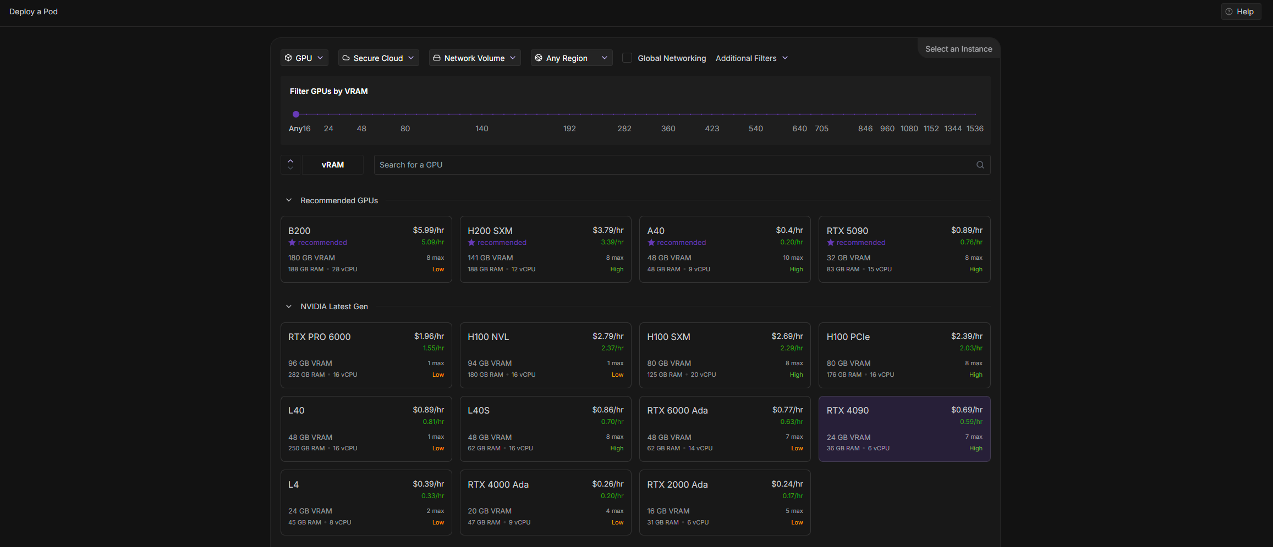Select the B200 GPU card
The width and height of the screenshot is (1273, 547).
(x=366, y=249)
